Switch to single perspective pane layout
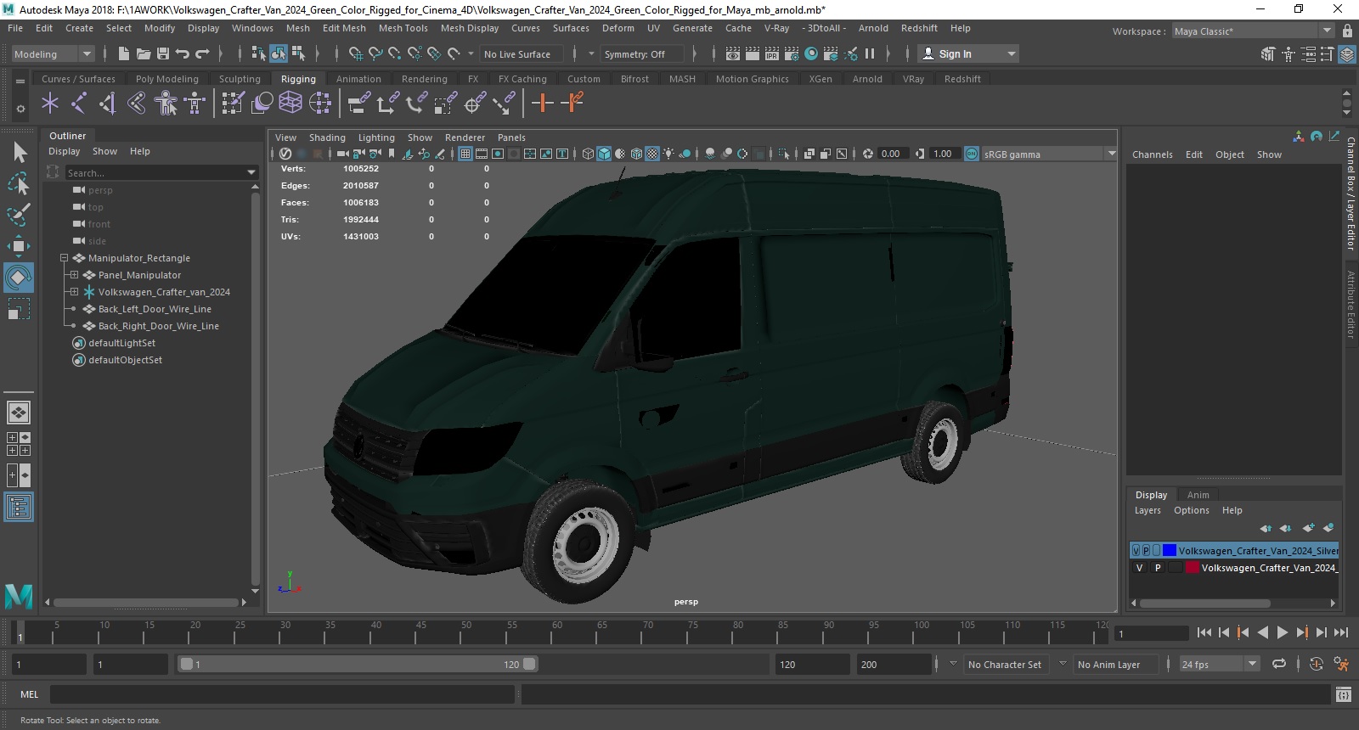The width and height of the screenshot is (1359, 730). pyautogui.click(x=19, y=413)
